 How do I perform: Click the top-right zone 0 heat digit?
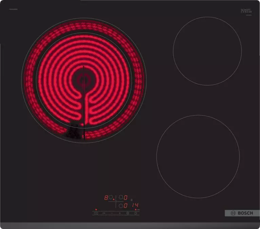point(126,197)
